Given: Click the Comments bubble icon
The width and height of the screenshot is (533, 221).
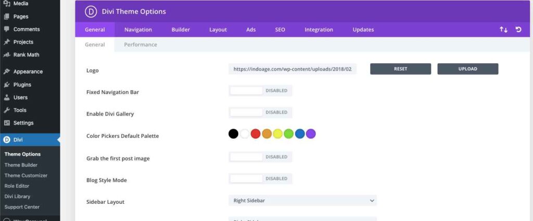Looking at the screenshot, I should coord(6,29).
